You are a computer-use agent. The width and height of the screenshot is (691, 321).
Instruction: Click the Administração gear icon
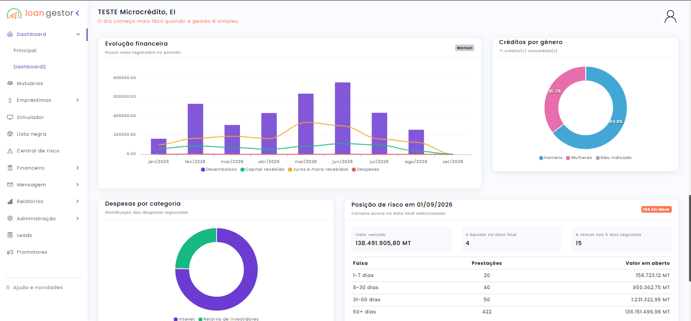[x=10, y=219]
